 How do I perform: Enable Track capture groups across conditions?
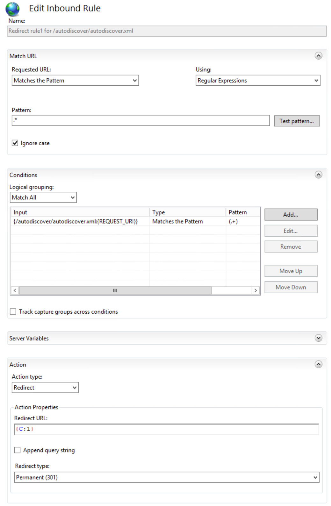click(13, 311)
